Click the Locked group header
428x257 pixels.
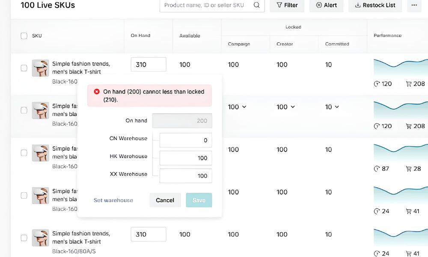coord(294,27)
